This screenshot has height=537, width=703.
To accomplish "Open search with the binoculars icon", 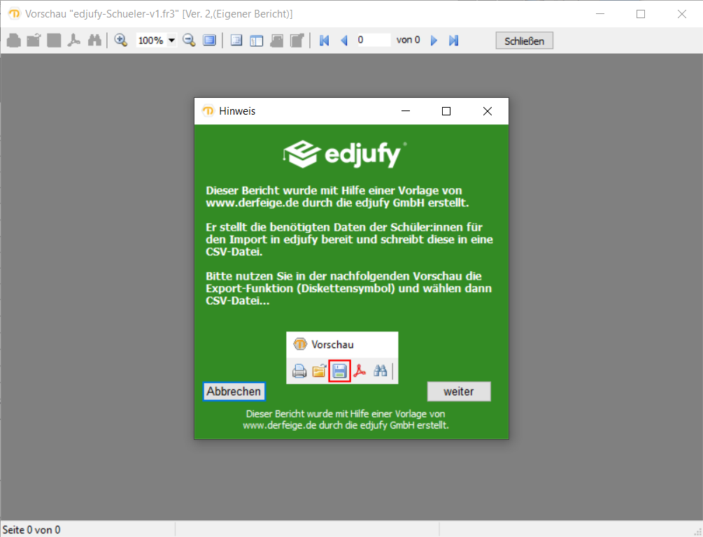I will pyautogui.click(x=94, y=41).
